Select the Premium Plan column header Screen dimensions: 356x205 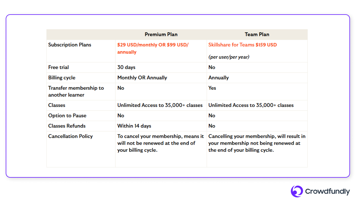point(161,34)
